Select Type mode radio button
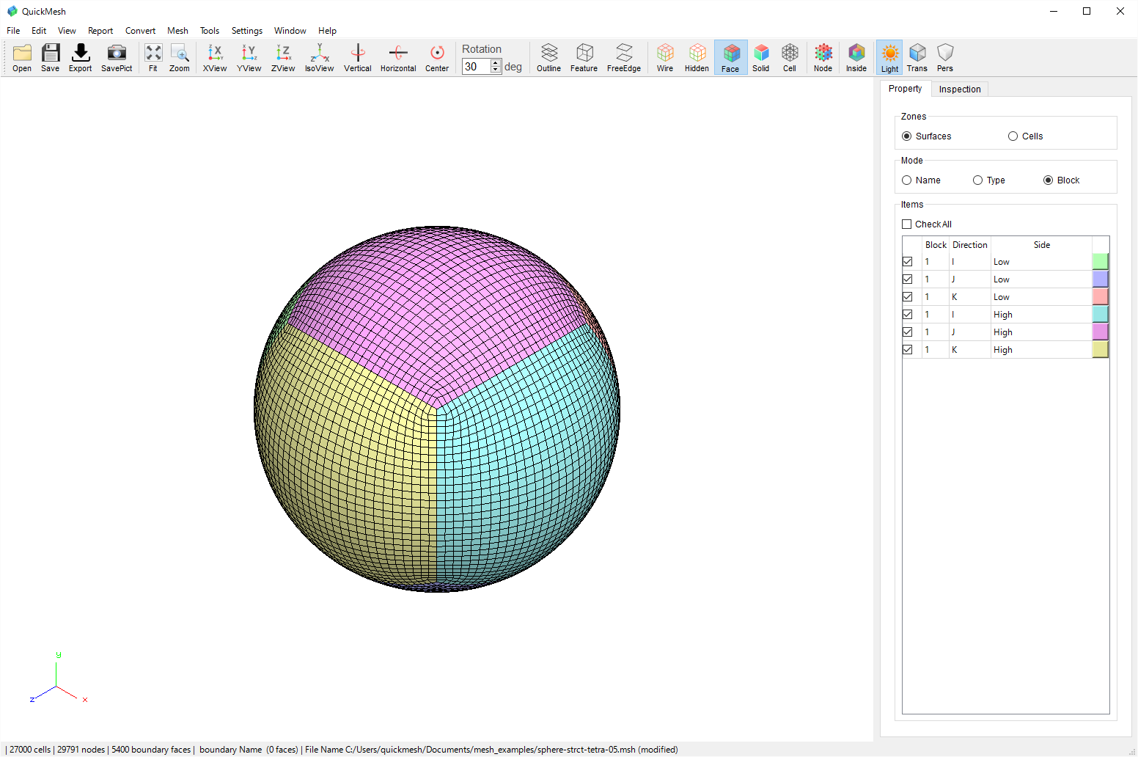This screenshot has height=757, width=1138. tap(978, 180)
